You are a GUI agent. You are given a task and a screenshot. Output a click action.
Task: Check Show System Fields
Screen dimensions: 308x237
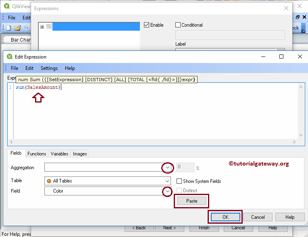[x=179, y=181]
